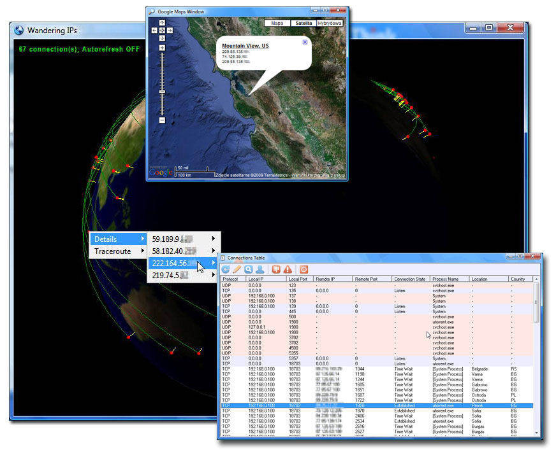Close the Mountain View info bubble
Screen dimensions: 556x457
[304, 42]
